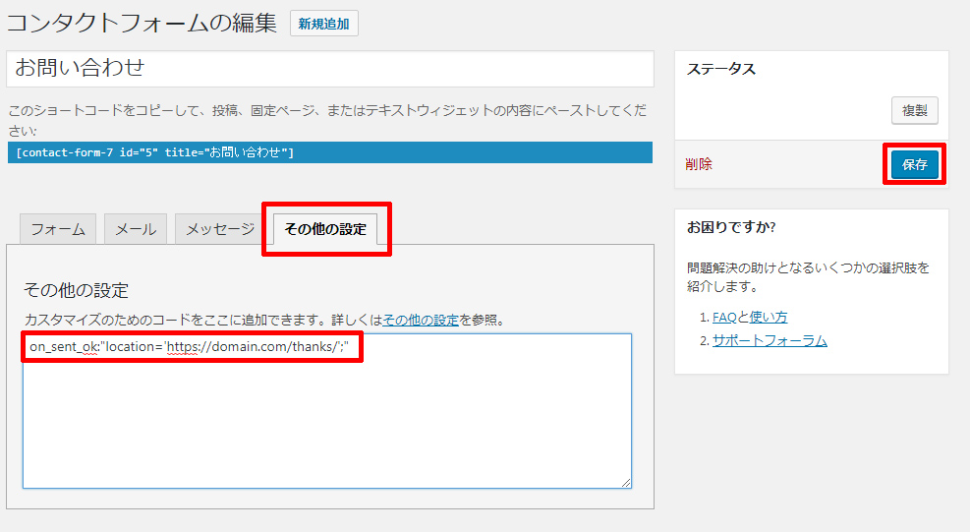The width and height of the screenshot is (970, 532).
Task: Open the メール tab
Action: click(x=136, y=229)
